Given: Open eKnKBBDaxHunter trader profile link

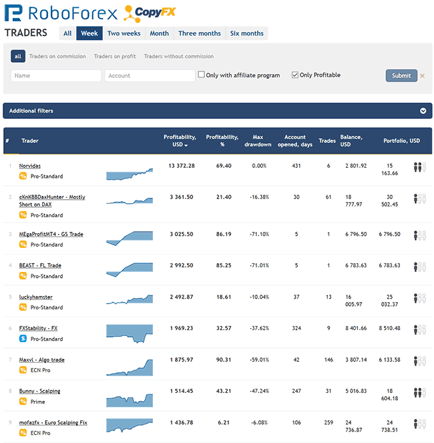Looking at the screenshot, I should click(52, 200).
